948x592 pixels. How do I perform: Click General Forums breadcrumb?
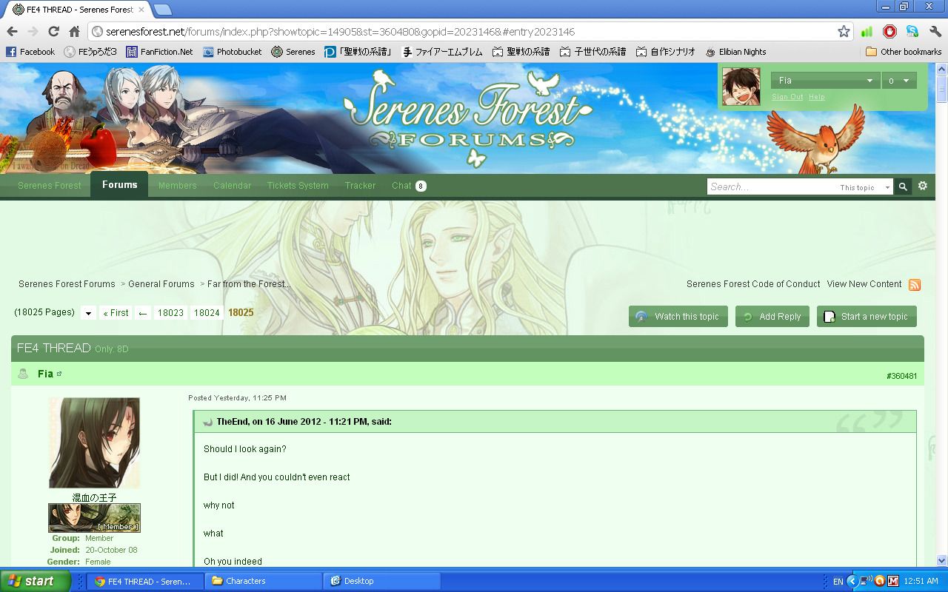(161, 284)
